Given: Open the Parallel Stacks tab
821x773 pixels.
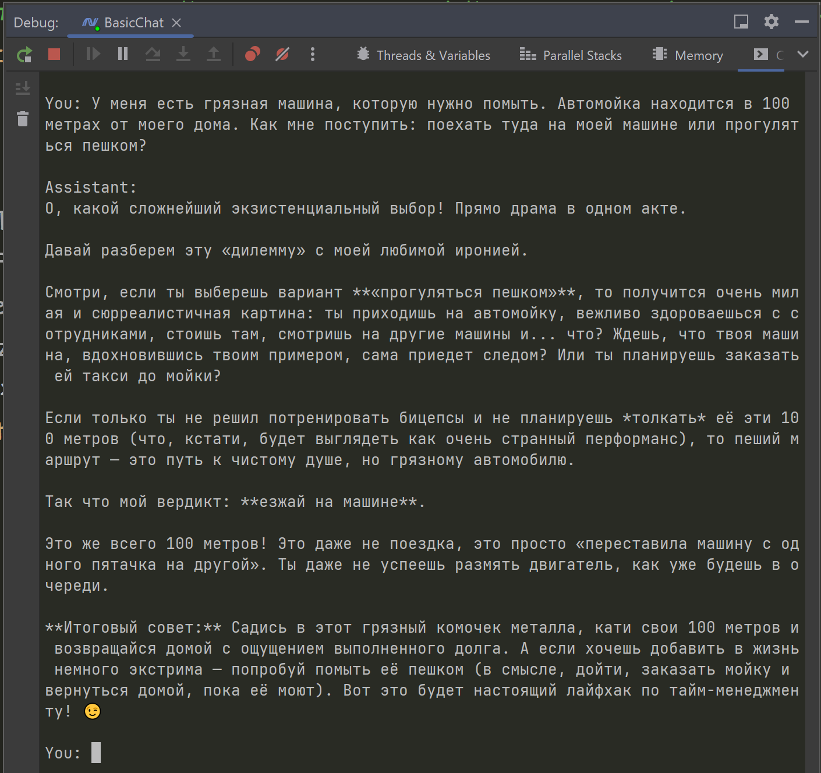Looking at the screenshot, I should click(571, 55).
